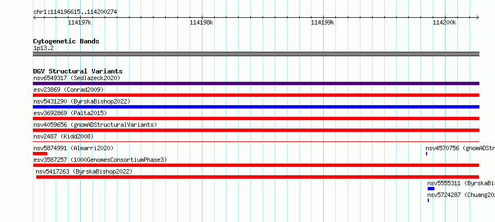
Task: Select the blue nsv5431290 variant bar
Action: [x=256, y=107]
